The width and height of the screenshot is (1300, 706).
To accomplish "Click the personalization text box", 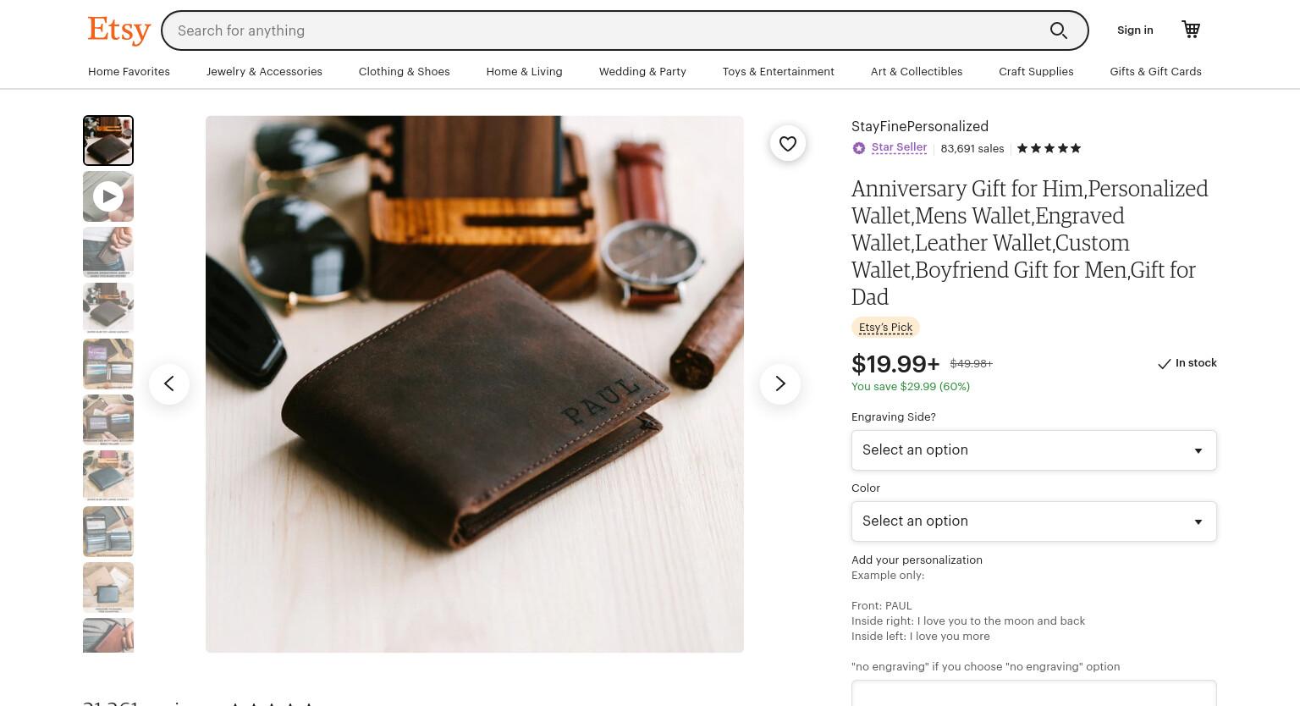I will coord(1034,693).
